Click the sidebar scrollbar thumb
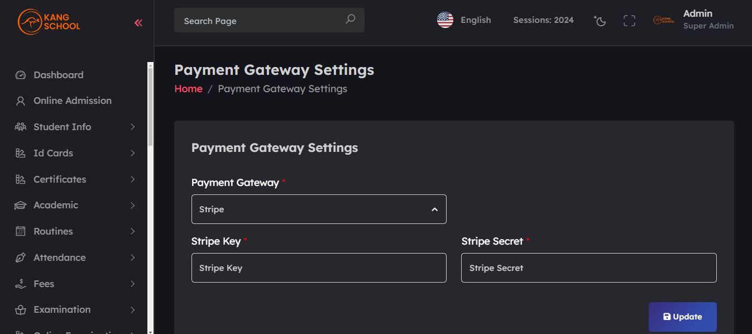752x334 pixels. click(x=150, y=108)
